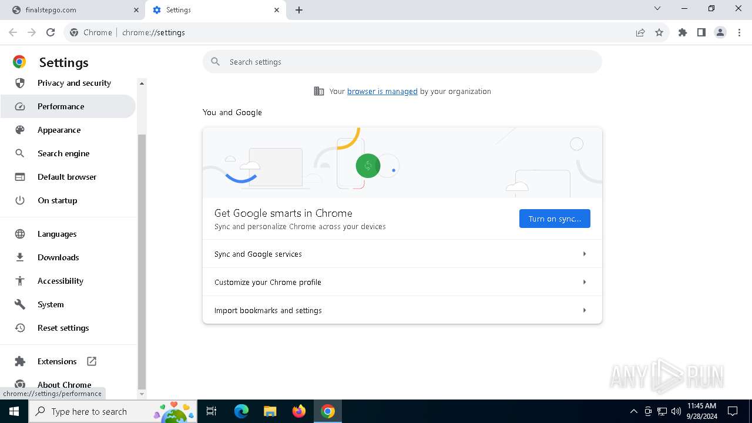Launch Firefox from the taskbar
This screenshot has width=752, height=423.
(299, 411)
